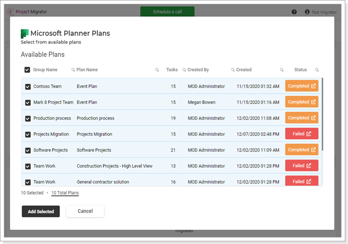This screenshot has height=244, width=348.
Task: Click the search icon beside Group Name
Action: click(x=73, y=70)
